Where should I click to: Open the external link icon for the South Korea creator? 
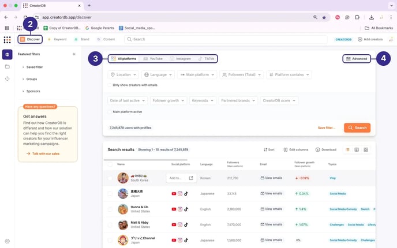(x=191, y=178)
